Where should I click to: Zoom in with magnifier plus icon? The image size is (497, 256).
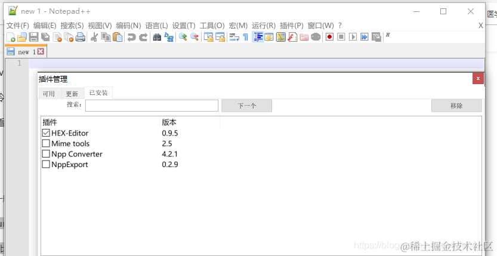183,37
